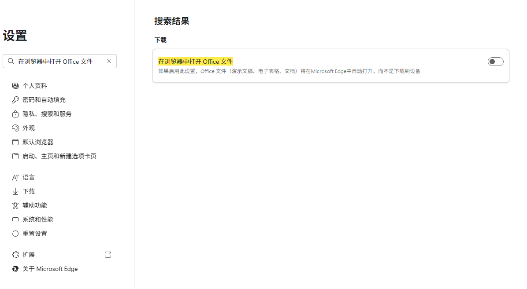Screen dimensions: 527x289
Task: Open the 扩展 extensions page
Action: click(x=28, y=254)
